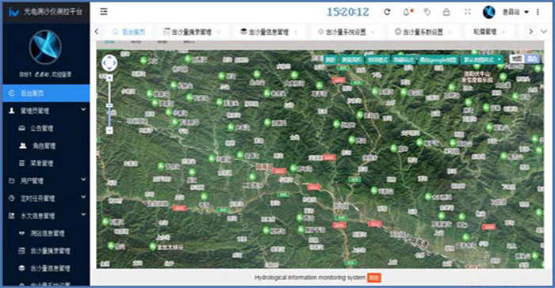This screenshot has height=288, width=555.
Task: Click the refresh icon beside the clock
Action: (387, 12)
